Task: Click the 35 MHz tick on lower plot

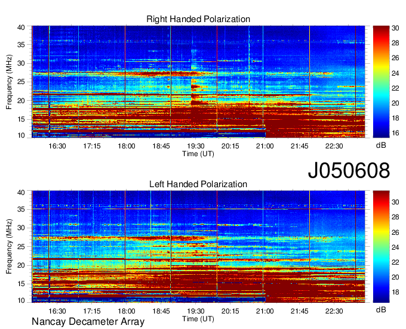Action: (x=21, y=209)
